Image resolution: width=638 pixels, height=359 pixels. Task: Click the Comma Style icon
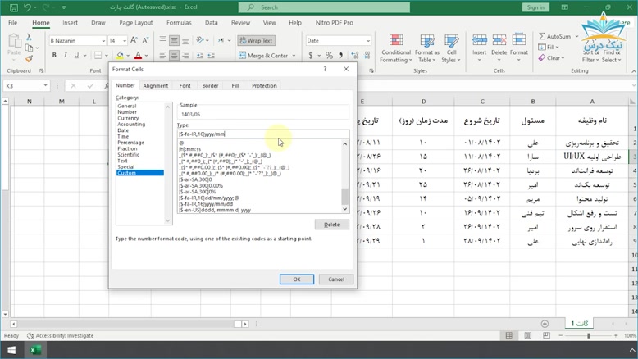(340, 55)
